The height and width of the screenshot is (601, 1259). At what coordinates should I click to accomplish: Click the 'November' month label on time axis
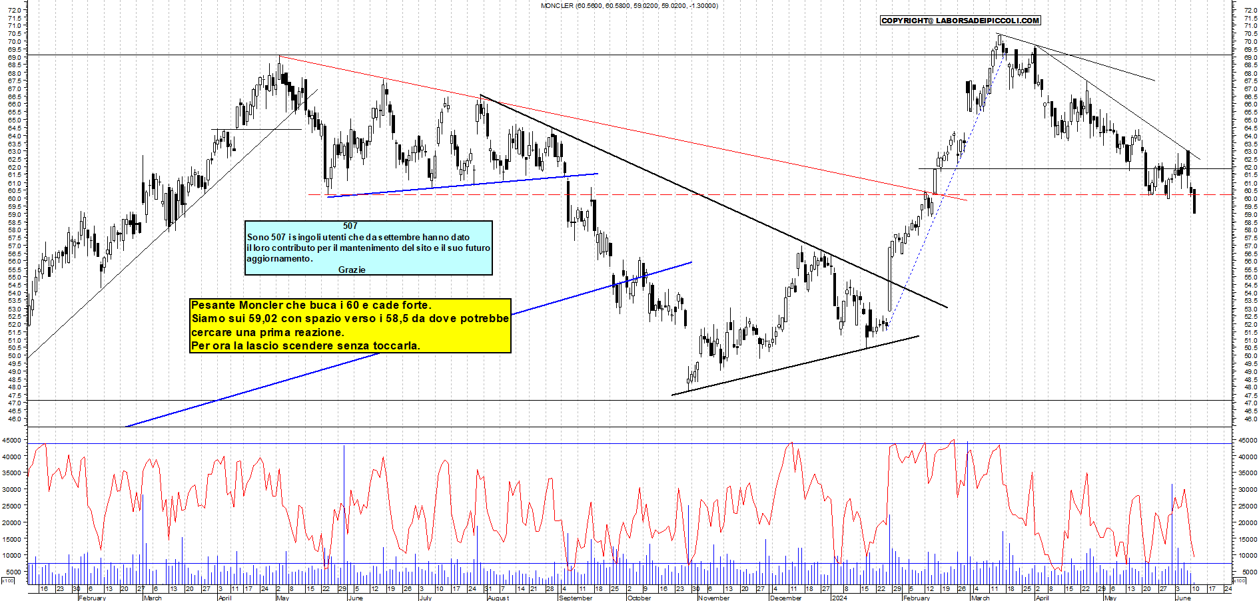tap(713, 598)
